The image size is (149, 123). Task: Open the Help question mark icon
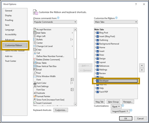(136, 4)
